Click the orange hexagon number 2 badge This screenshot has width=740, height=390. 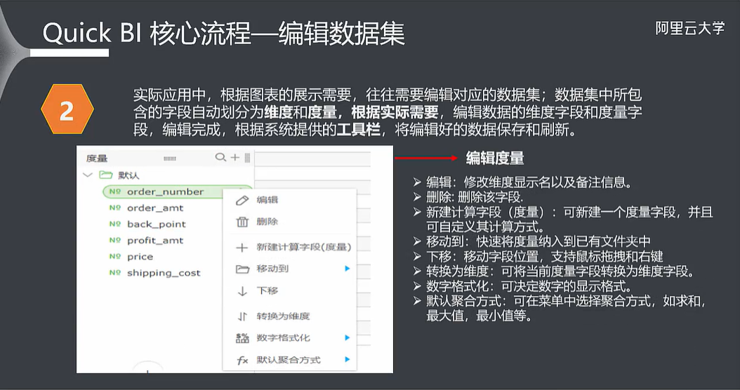(x=67, y=109)
